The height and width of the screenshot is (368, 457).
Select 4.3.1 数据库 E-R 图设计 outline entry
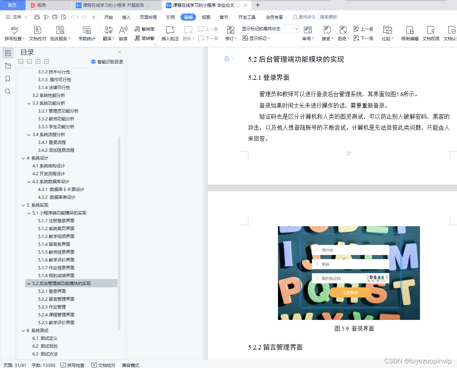pos(61,190)
